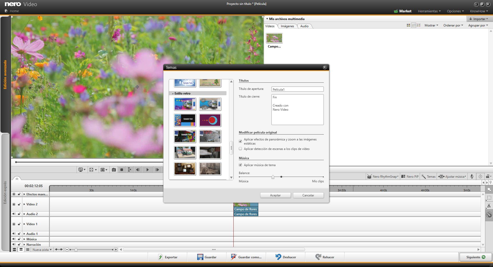Toggle Aplicar música de tema checkbox
The height and width of the screenshot is (267, 493).
click(240, 165)
